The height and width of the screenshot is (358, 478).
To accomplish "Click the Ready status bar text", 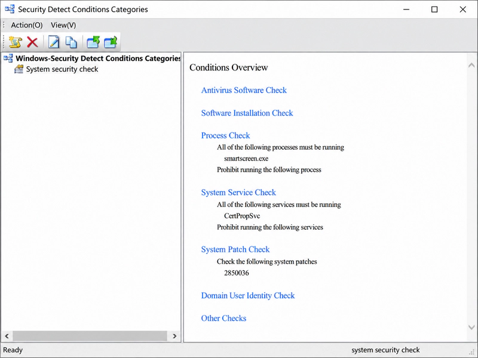I will pyautogui.click(x=13, y=350).
